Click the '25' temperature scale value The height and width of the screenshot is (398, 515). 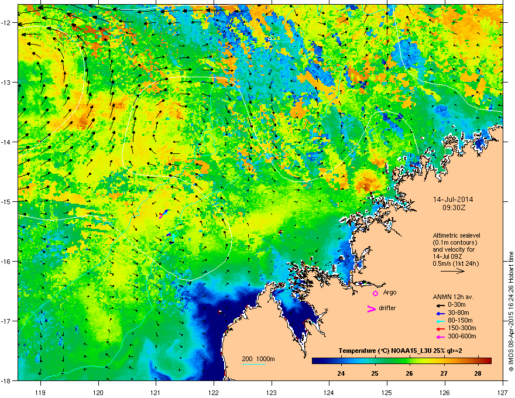[375, 373]
